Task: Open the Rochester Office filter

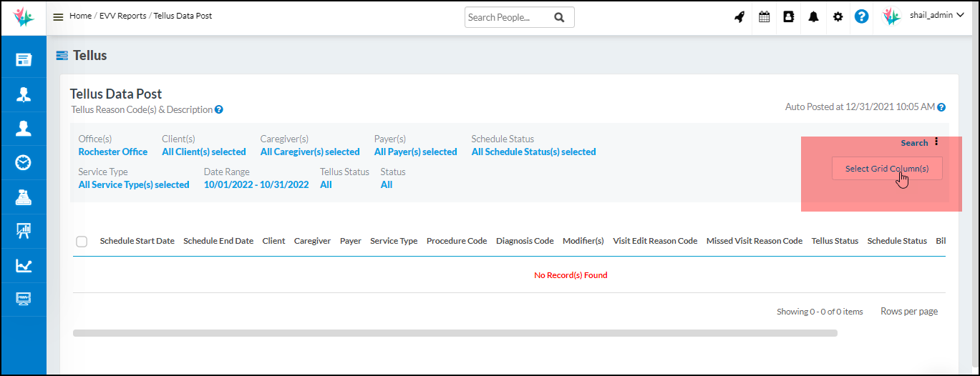Action: pos(112,152)
